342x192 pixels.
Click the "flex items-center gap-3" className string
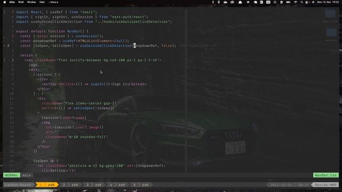pyautogui.click(x=89, y=103)
